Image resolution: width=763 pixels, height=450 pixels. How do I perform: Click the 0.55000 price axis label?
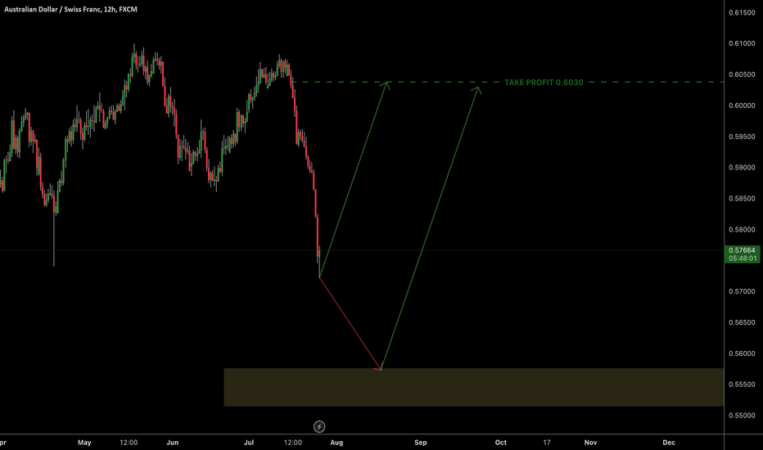coord(742,416)
